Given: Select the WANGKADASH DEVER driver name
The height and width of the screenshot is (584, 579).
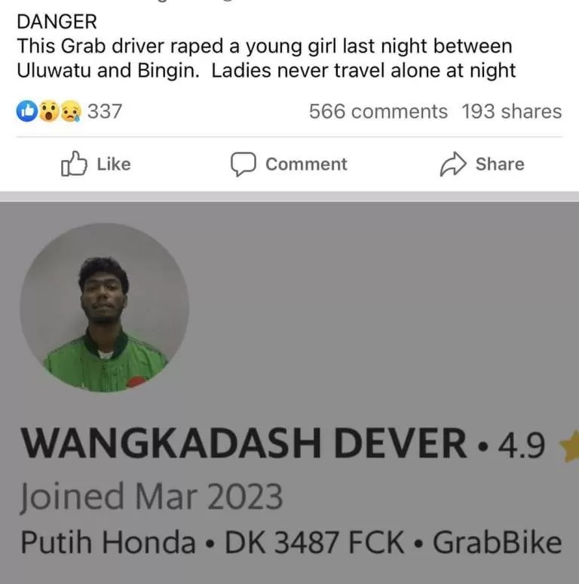Looking at the screenshot, I should pos(244,443).
